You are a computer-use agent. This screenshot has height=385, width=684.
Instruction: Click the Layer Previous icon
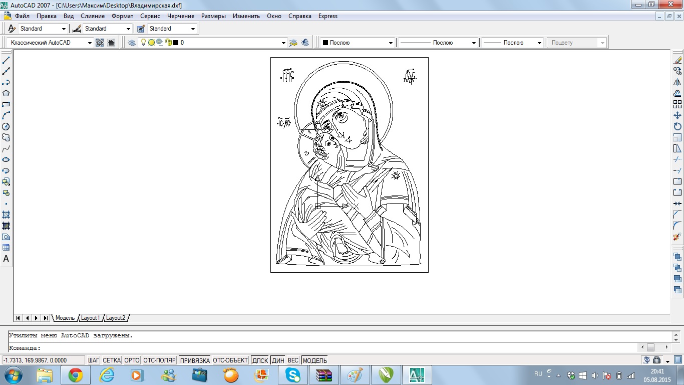coord(305,43)
